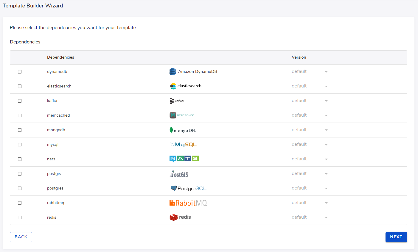The height and width of the screenshot is (252, 418).
Task: Open the rabbitmq version dropdown
Action: tap(310, 203)
